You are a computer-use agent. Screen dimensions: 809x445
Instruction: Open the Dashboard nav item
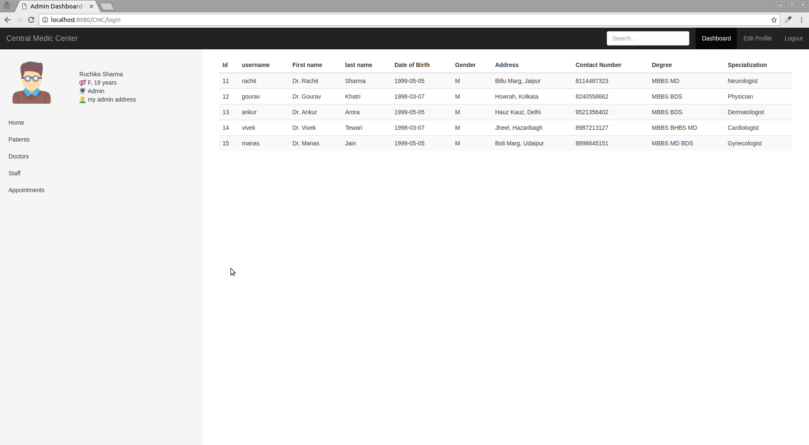716,38
